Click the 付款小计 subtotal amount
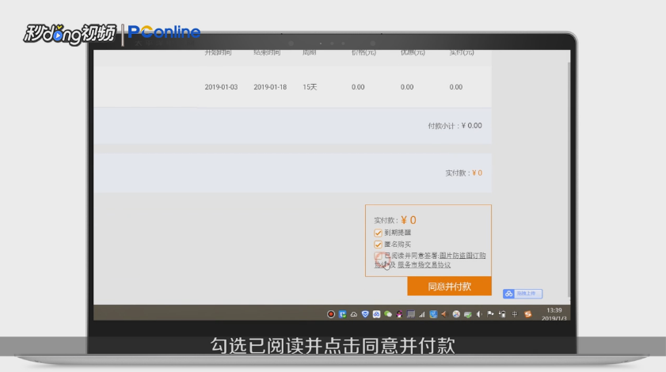The width and height of the screenshot is (666, 372). (471, 126)
